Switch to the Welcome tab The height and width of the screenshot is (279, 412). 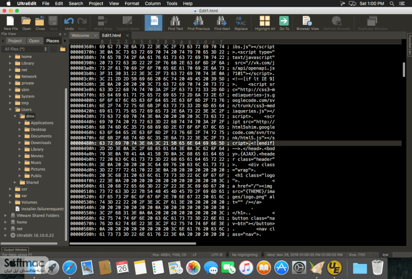[80, 36]
